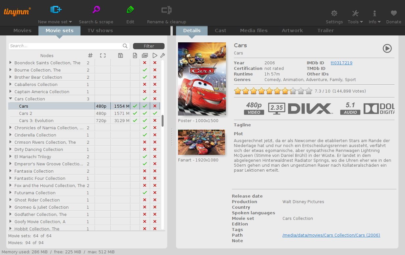Click the 480p video format logo
Screen dimensions: 405x255
(x=254, y=108)
